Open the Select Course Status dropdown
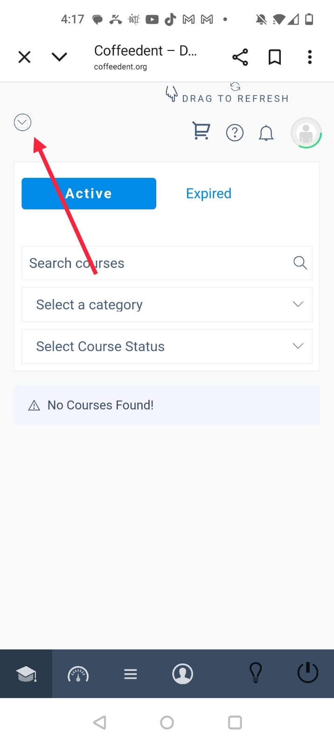 click(x=167, y=346)
